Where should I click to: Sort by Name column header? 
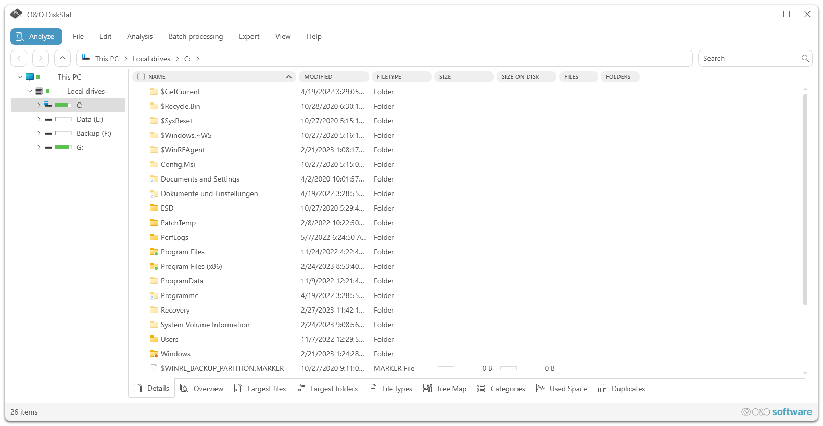[x=214, y=76]
